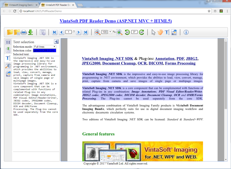Download the PDF with the green arrow
Viewport: 231px width, 169px height.
31,32
